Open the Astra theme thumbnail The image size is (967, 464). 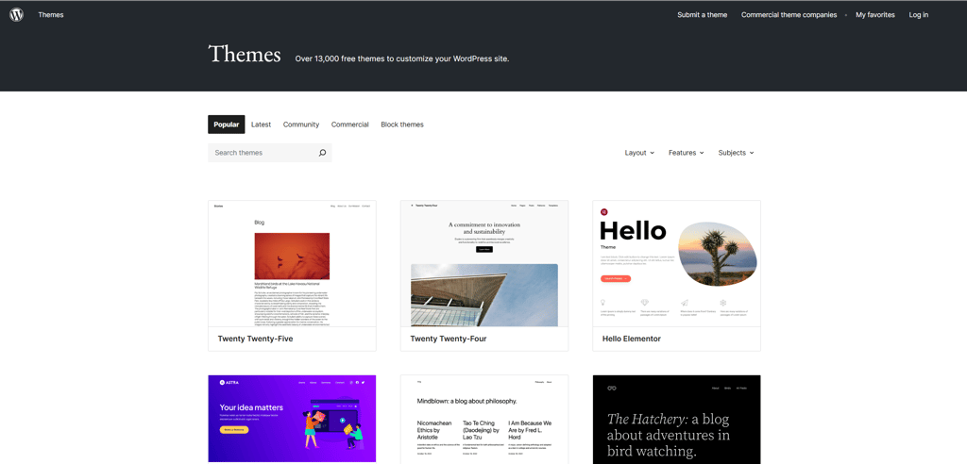coord(293,419)
